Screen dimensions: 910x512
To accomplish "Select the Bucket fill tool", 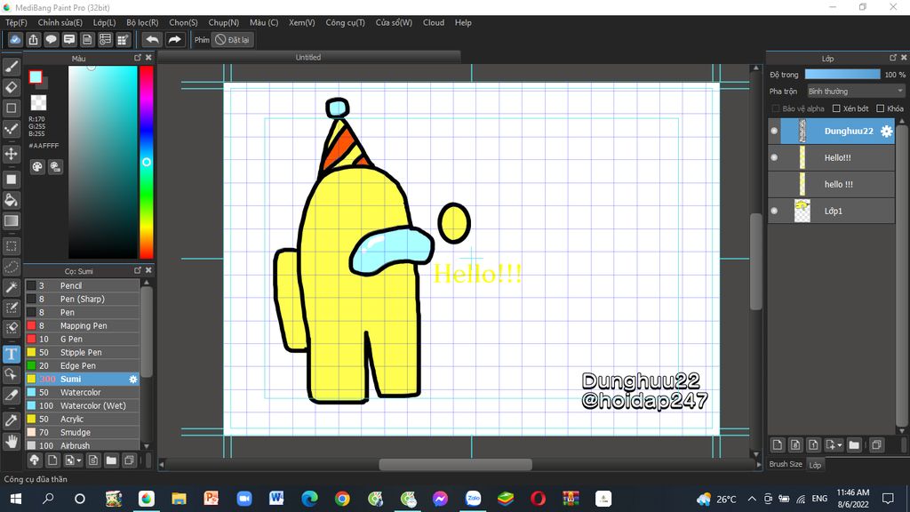I will (11, 200).
